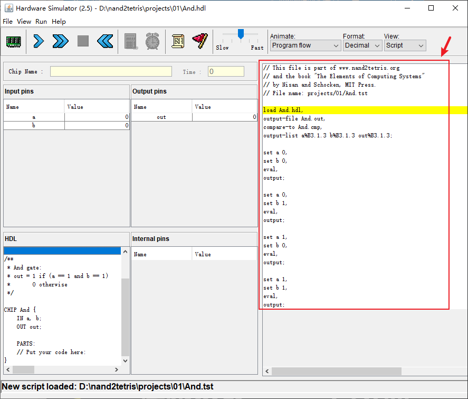Viewport: 468px width, 399px height.
Task: Click the alarm clock Tick Tock icon
Action: click(152, 41)
